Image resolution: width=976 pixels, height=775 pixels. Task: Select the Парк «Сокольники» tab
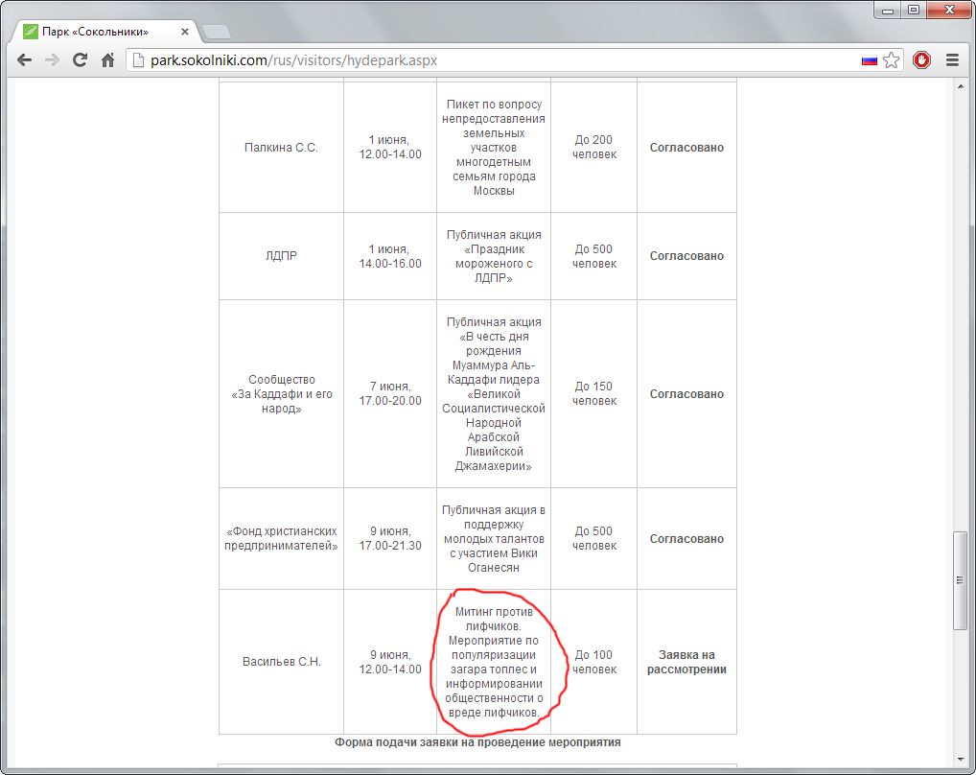96,32
